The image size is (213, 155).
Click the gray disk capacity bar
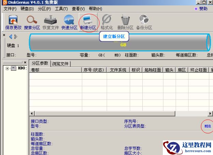coord(120,42)
